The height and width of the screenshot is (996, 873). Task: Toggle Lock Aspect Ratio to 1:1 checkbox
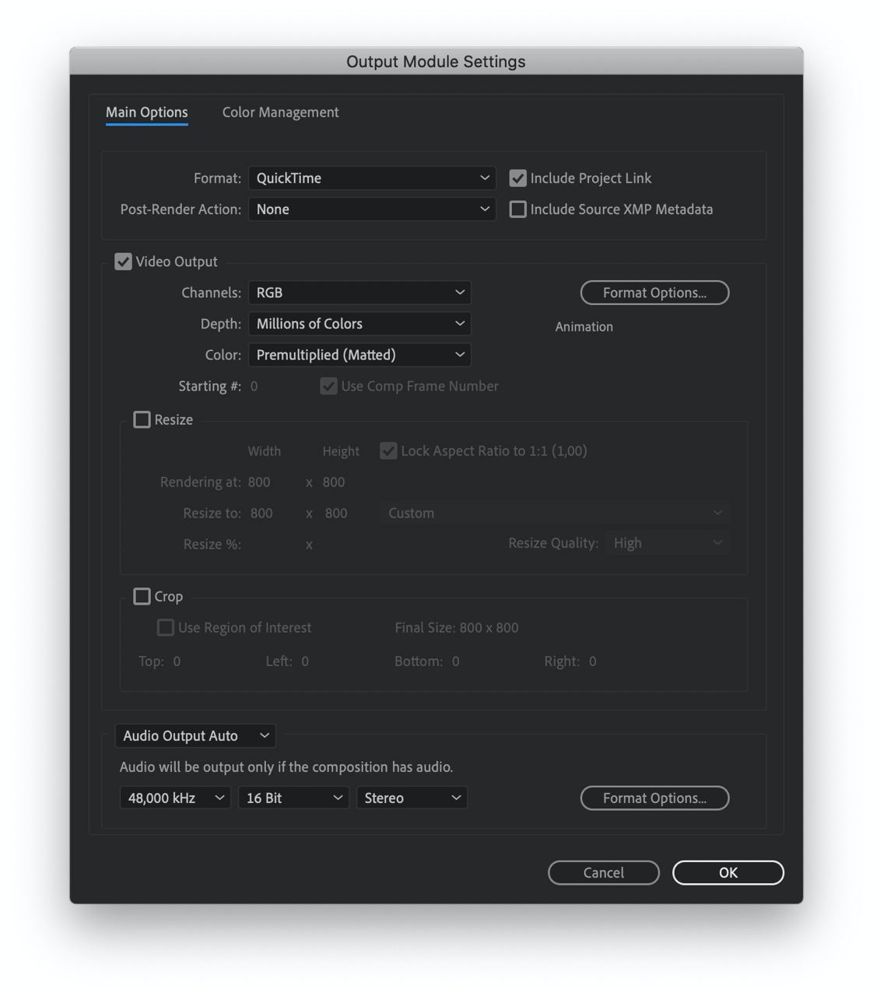[388, 451]
